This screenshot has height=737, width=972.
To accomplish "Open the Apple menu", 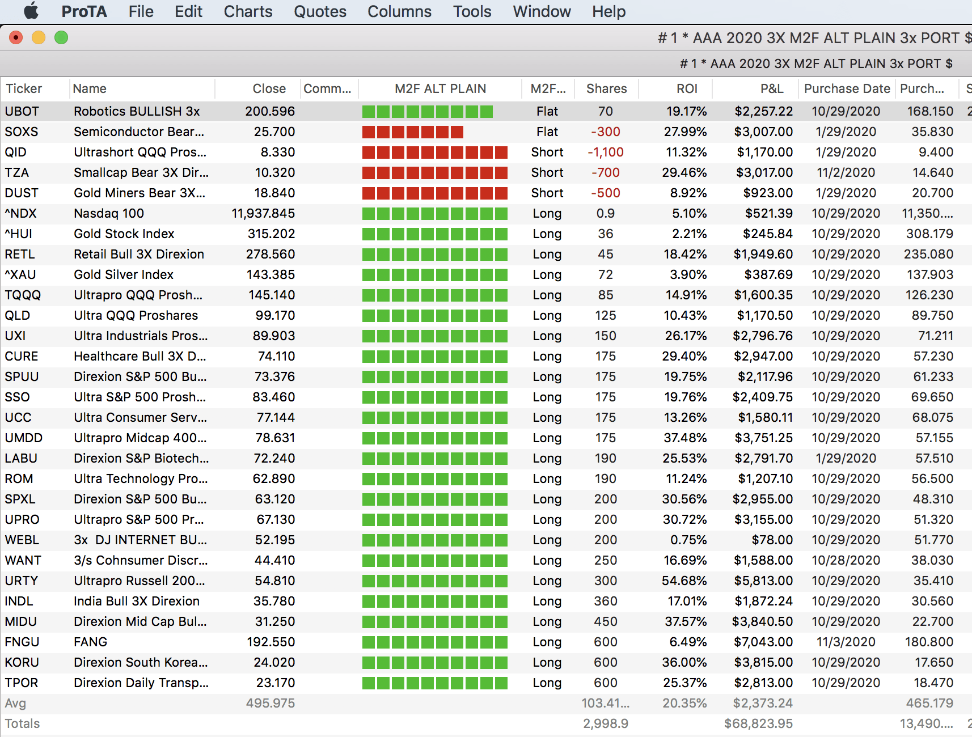I will click(x=31, y=11).
